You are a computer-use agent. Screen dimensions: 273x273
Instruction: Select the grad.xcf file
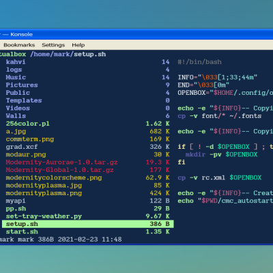[87, 147]
